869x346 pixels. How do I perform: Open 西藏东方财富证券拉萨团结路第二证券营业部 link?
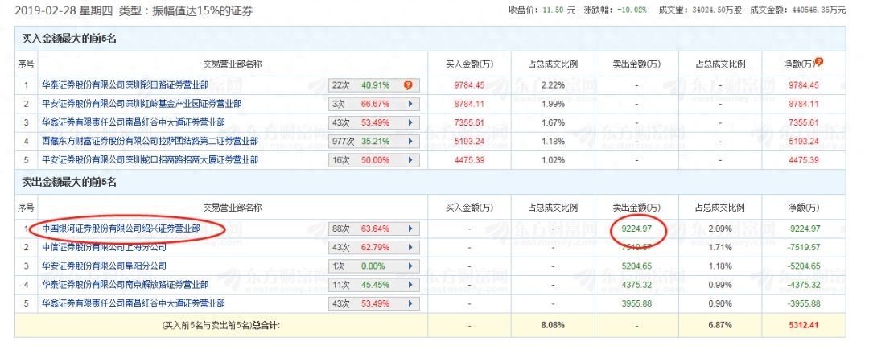[x=150, y=141]
